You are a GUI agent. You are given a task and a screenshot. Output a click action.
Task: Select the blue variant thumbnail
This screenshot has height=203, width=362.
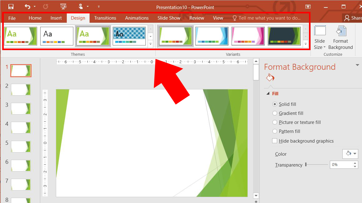coord(212,36)
